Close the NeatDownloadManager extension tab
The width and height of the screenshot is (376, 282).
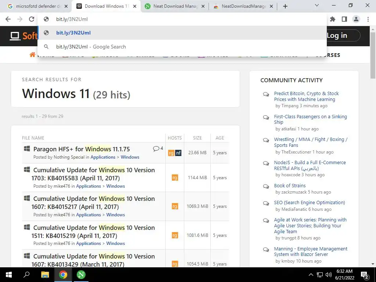[271, 6]
